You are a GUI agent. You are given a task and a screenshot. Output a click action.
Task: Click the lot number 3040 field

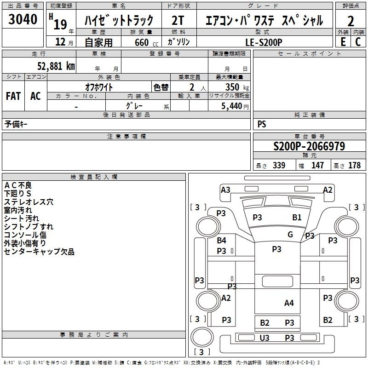click(23, 19)
